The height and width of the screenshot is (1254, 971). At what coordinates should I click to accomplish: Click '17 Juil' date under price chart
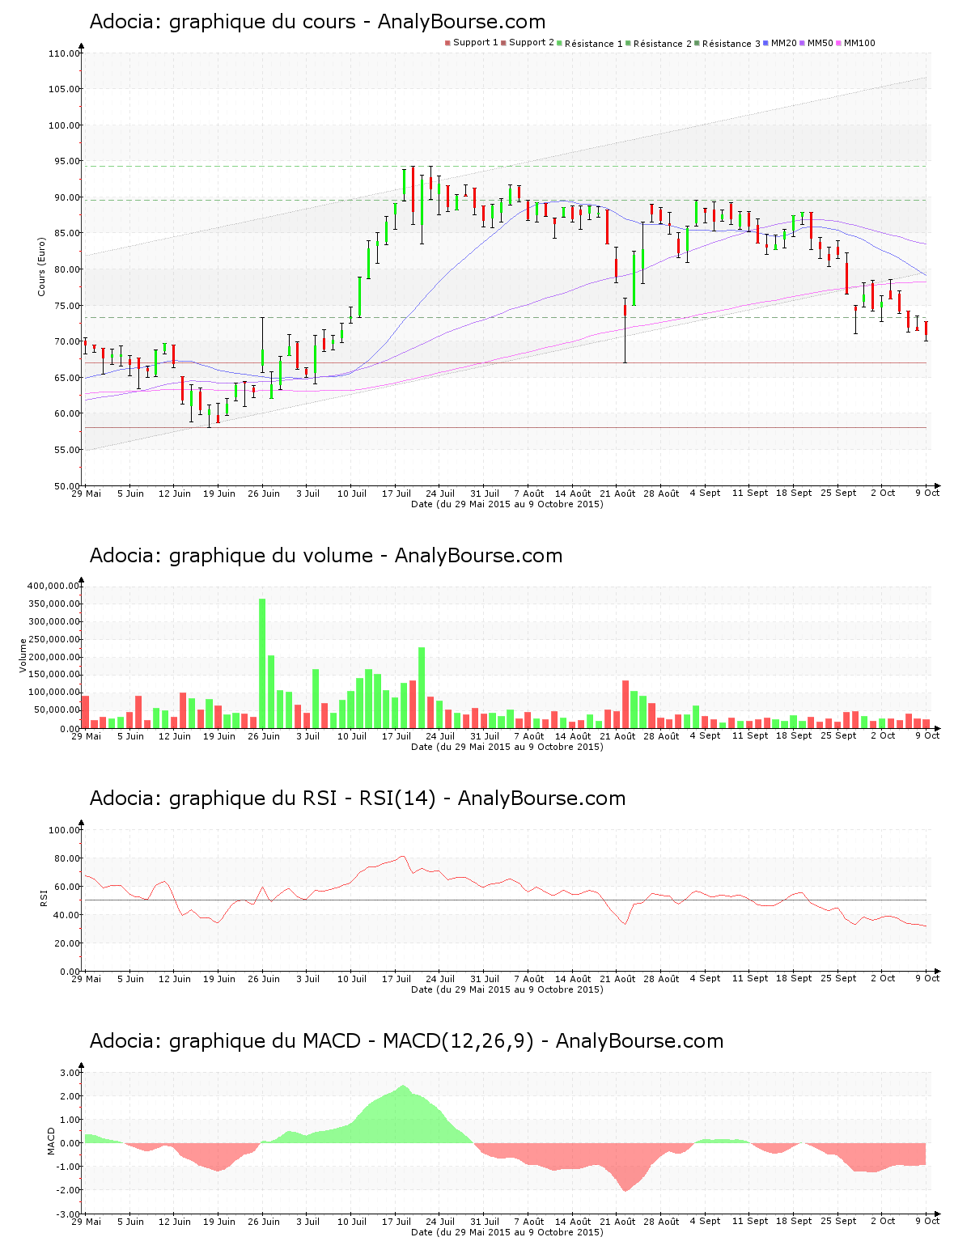coord(396,494)
